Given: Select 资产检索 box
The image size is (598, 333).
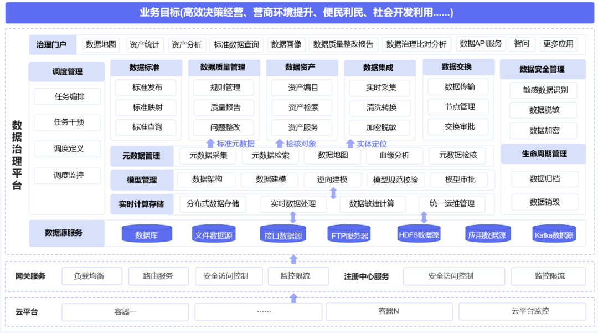Looking at the screenshot, I should [302, 107].
